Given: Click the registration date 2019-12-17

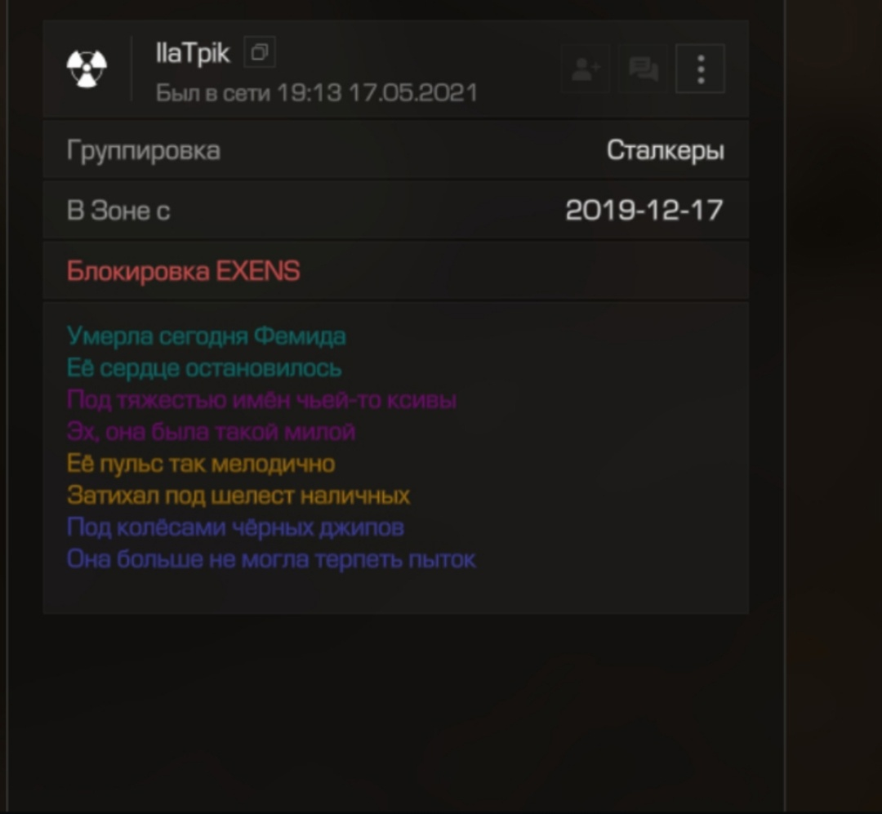Looking at the screenshot, I should coord(644,210).
